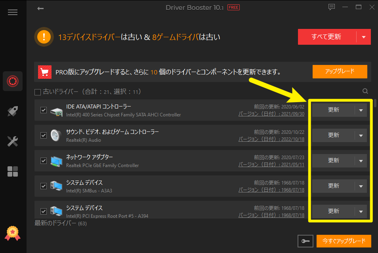Click the IDE ATA/ATAPI controller device icon
Image resolution: width=378 pixels, height=253 pixels.
tap(56, 112)
